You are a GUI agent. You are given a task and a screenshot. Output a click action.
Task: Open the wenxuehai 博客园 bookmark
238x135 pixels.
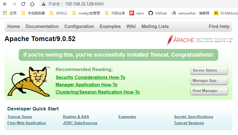coord(190,13)
